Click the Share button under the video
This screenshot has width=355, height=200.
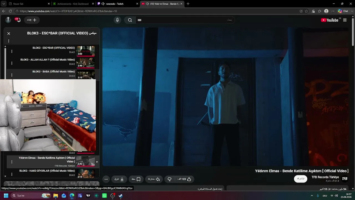point(154,179)
